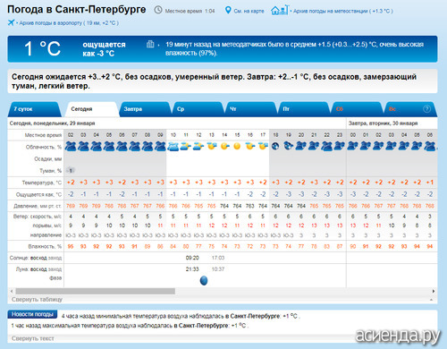Click the cloud icon for hour 06
The image size is (447, 349).
pyautogui.click(x=122, y=146)
